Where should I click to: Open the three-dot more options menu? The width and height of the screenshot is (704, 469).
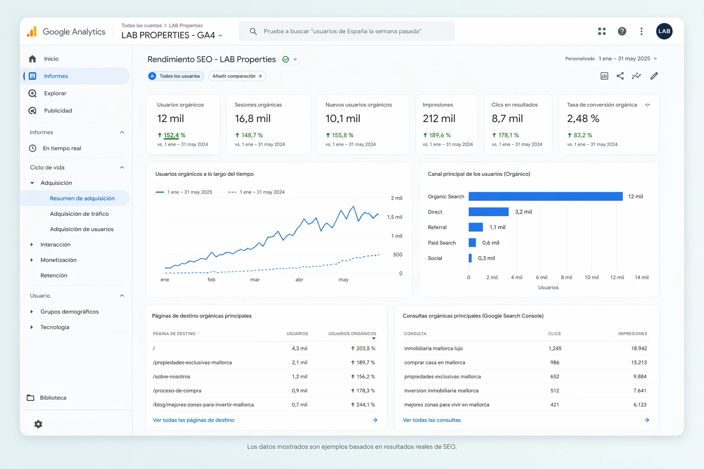click(641, 31)
